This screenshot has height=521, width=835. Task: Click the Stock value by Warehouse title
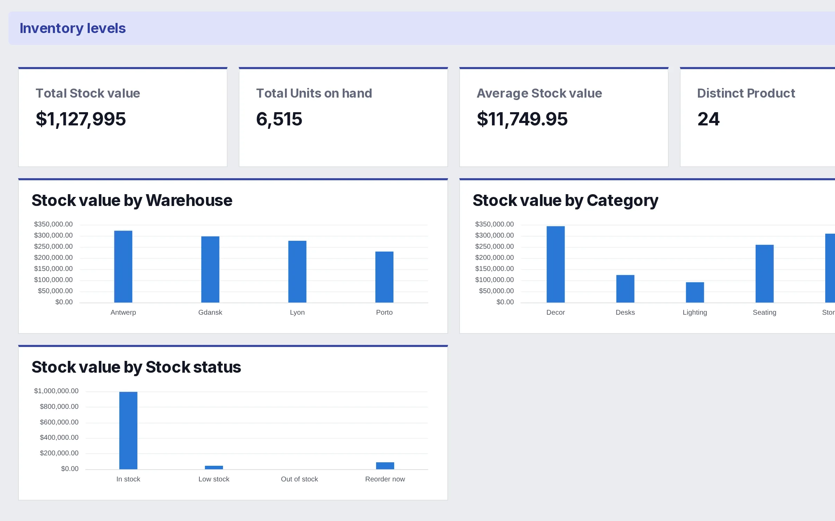tap(132, 200)
